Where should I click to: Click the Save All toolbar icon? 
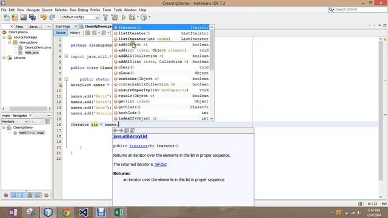32,18
